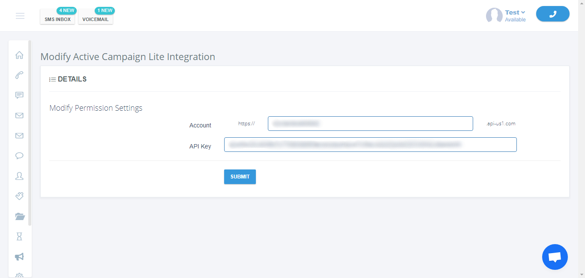Focus the API Key input field
The height and width of the screenshot is (278, 585).
pyautogui.click(x=370, y=145)
